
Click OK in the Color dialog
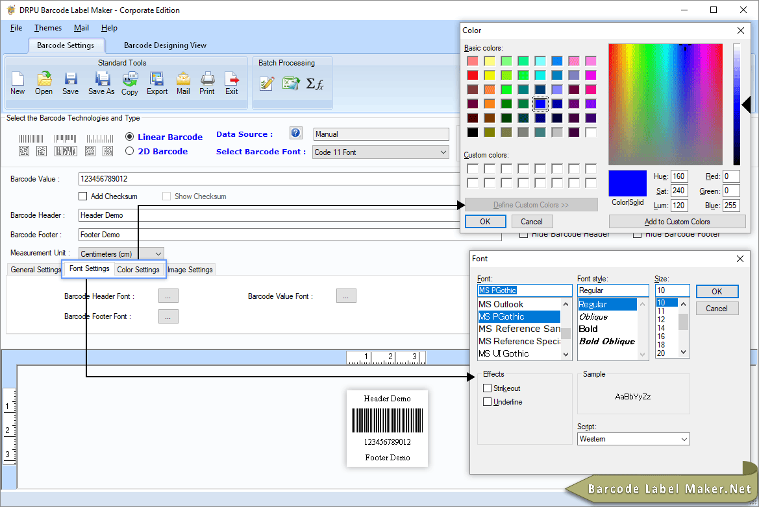click(486, 221)
